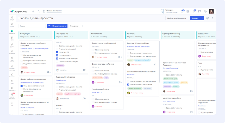225x123 pixels.
Task: Switch to the Менеджер filter tab
Action: [74, 26]
